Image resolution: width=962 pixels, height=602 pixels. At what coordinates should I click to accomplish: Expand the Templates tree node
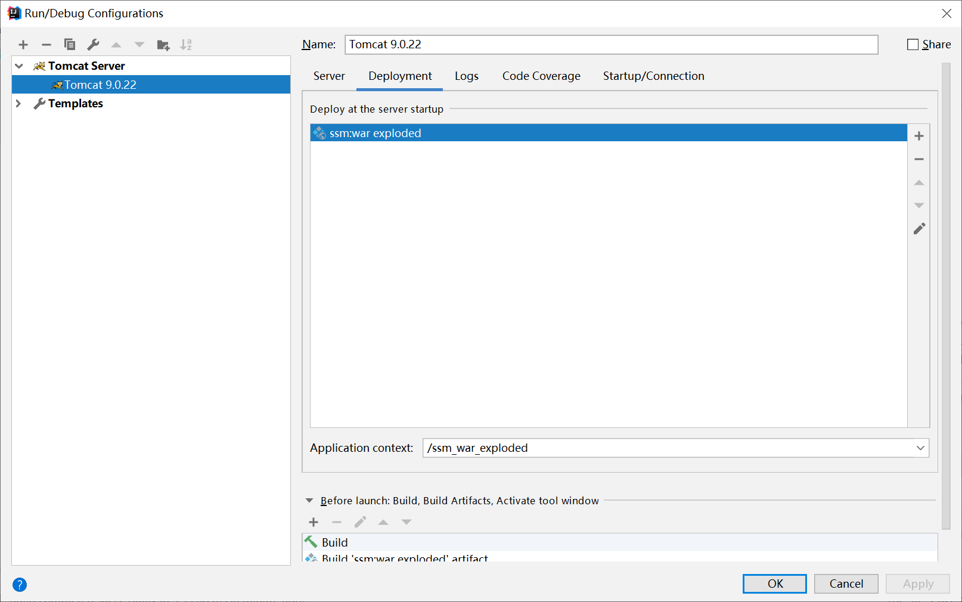18,104
